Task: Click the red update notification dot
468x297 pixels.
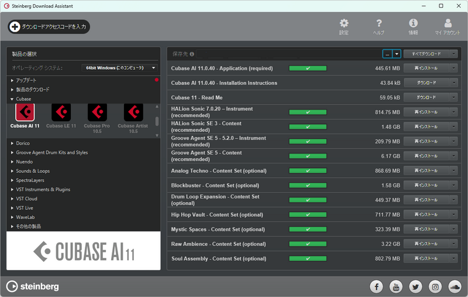Action: (156, 80)
